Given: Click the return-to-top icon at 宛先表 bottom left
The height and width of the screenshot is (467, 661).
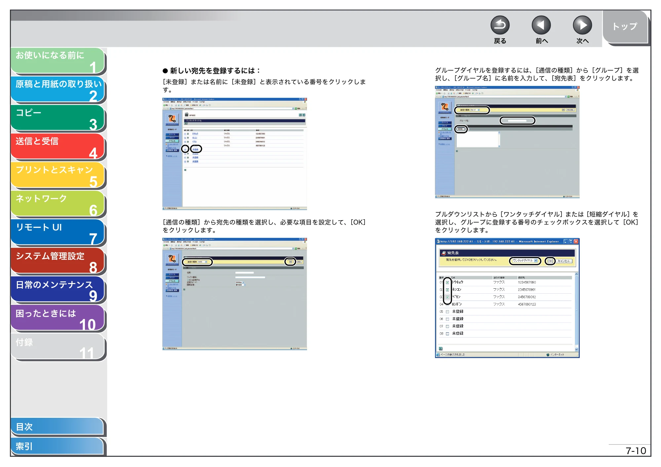Looking at the screenshot, I should [441, 348].
